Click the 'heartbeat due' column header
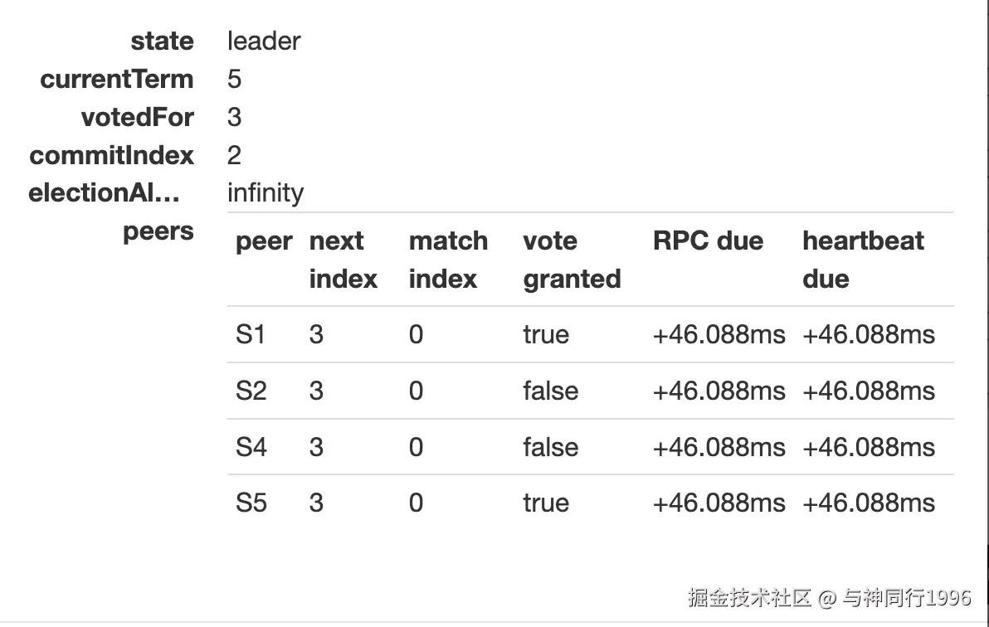 pos(863,260)
